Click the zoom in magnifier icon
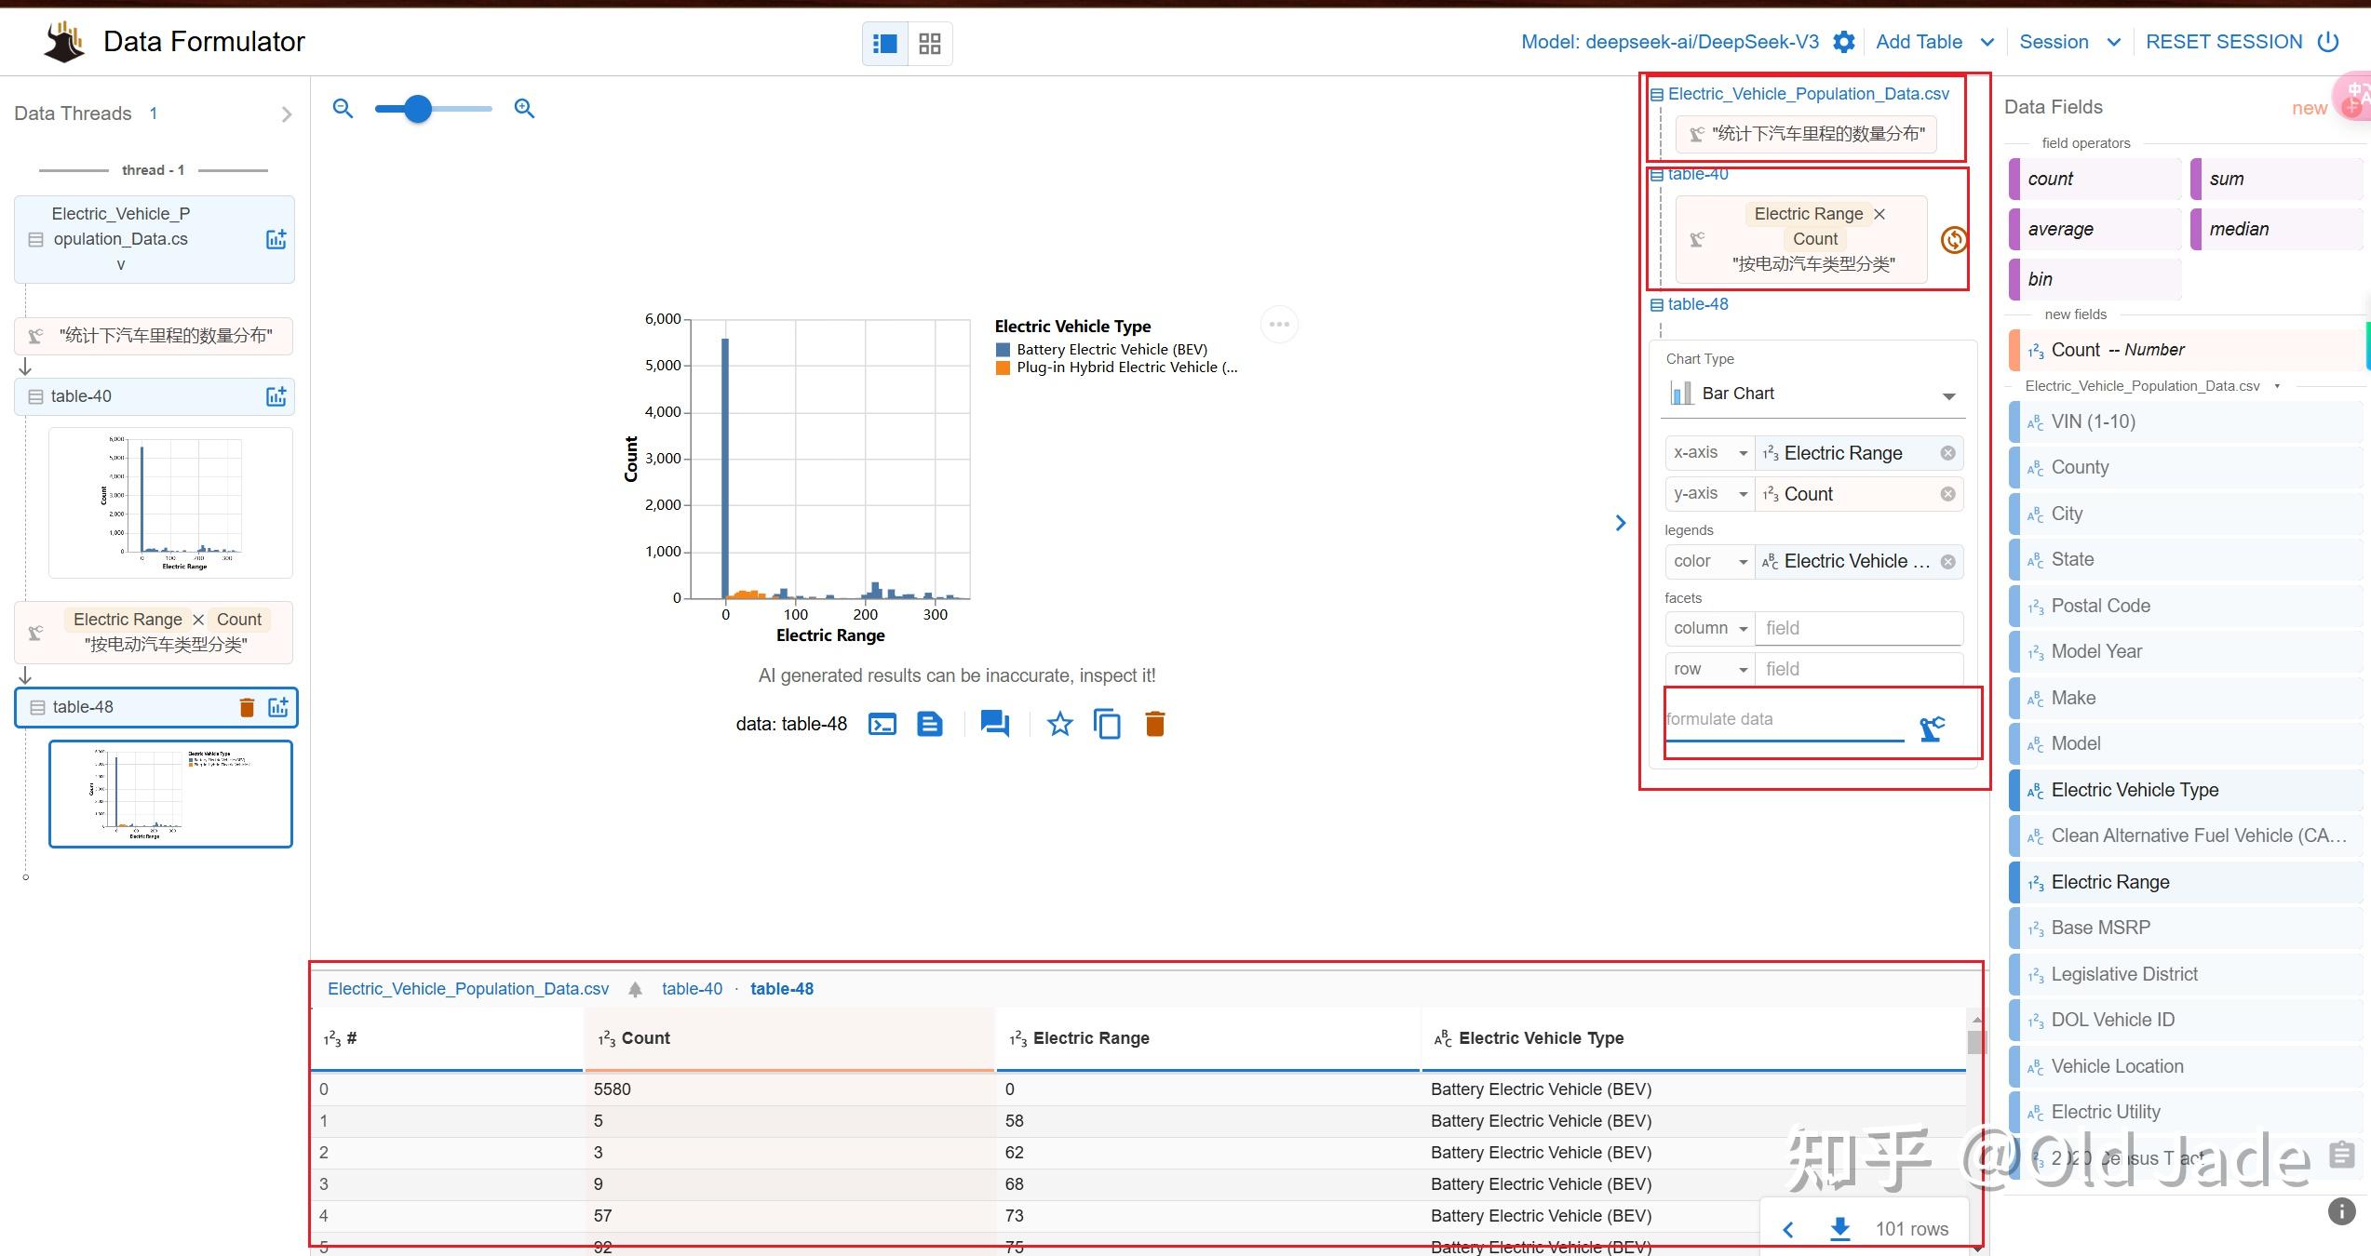 (x=524, y=109)
